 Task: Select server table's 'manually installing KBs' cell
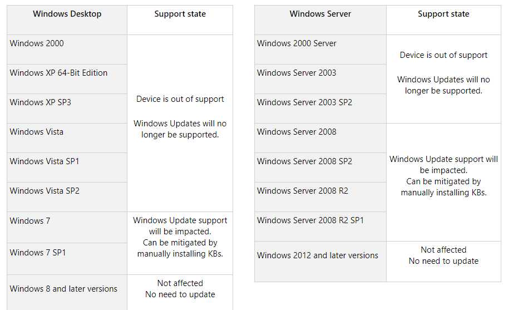coord(443,176)
